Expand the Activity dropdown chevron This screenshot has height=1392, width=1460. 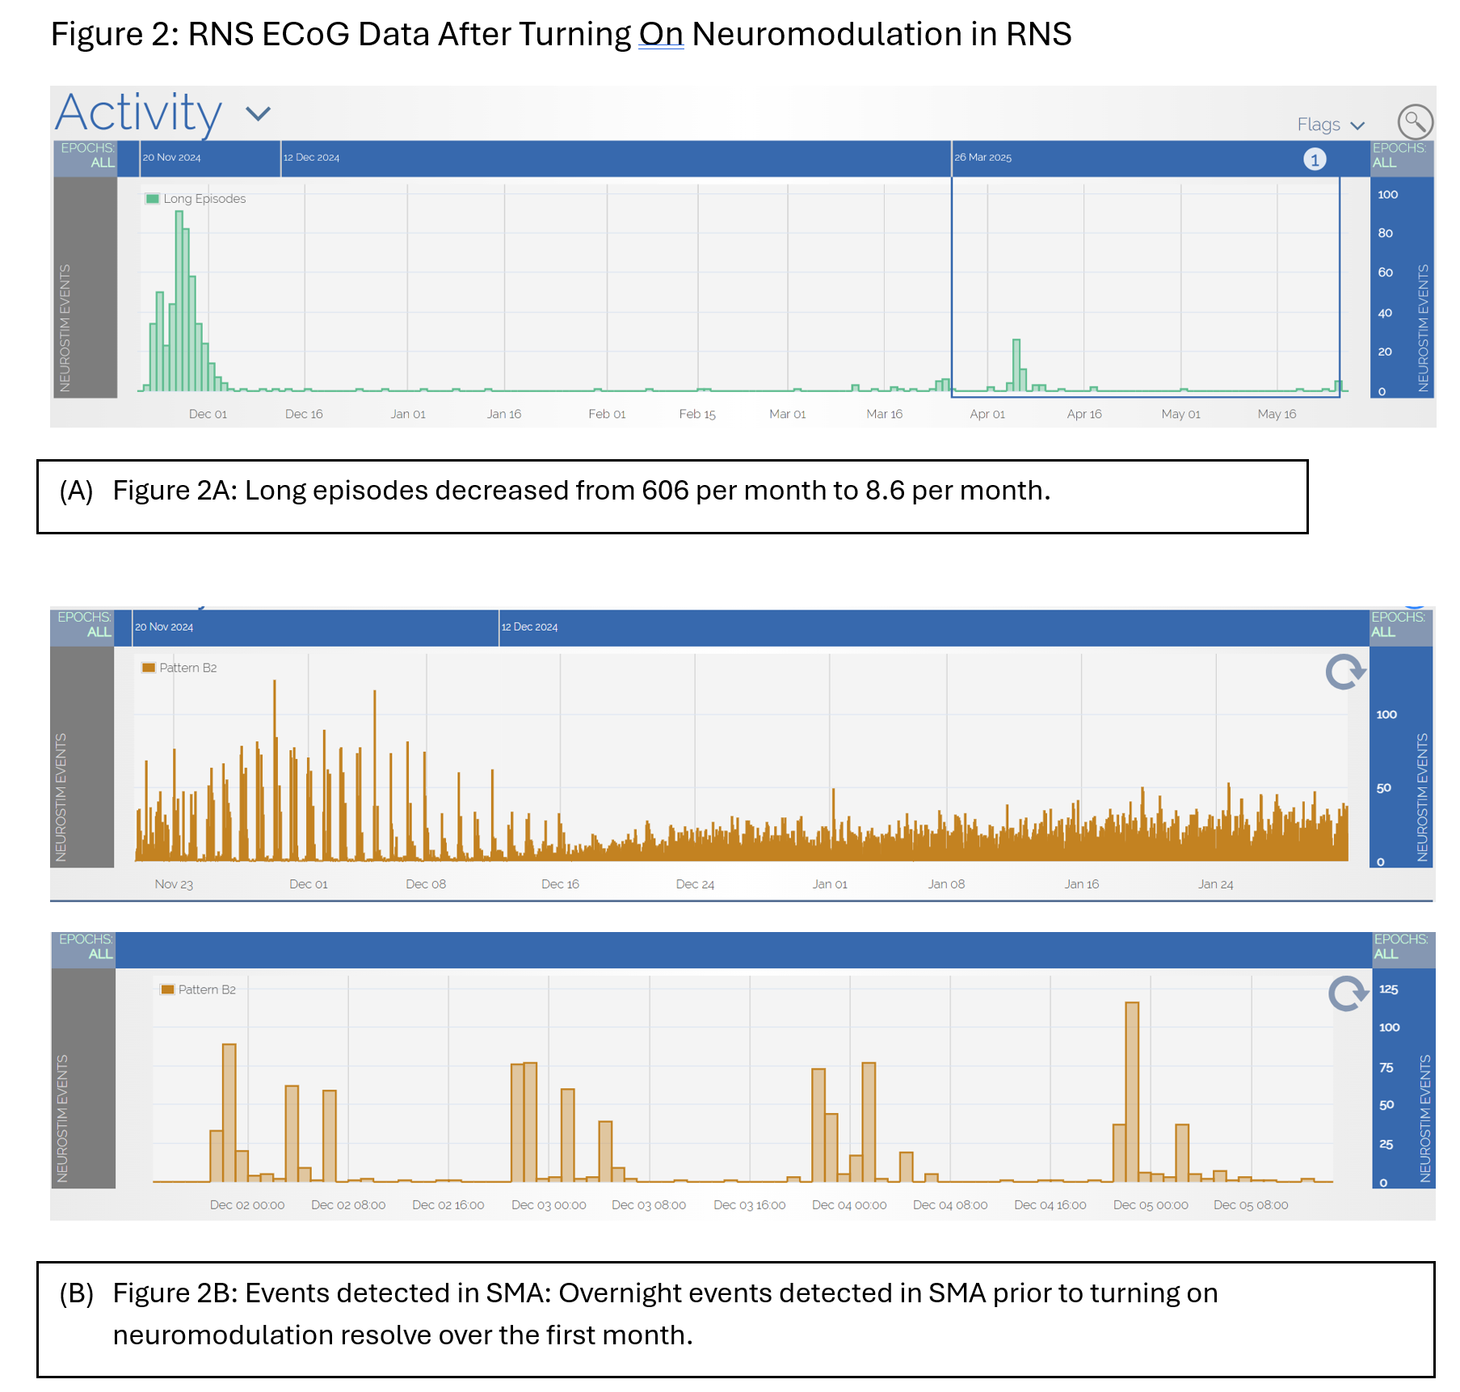pos(258,114)
